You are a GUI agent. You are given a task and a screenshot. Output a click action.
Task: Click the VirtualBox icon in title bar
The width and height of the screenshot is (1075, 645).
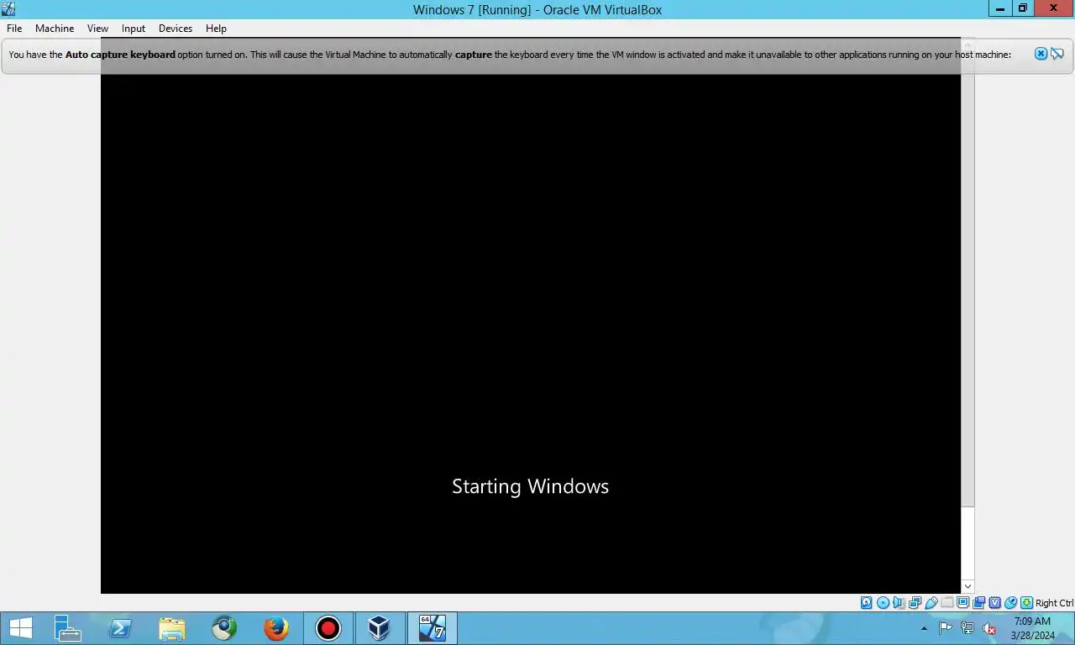(x=8, y=8)
